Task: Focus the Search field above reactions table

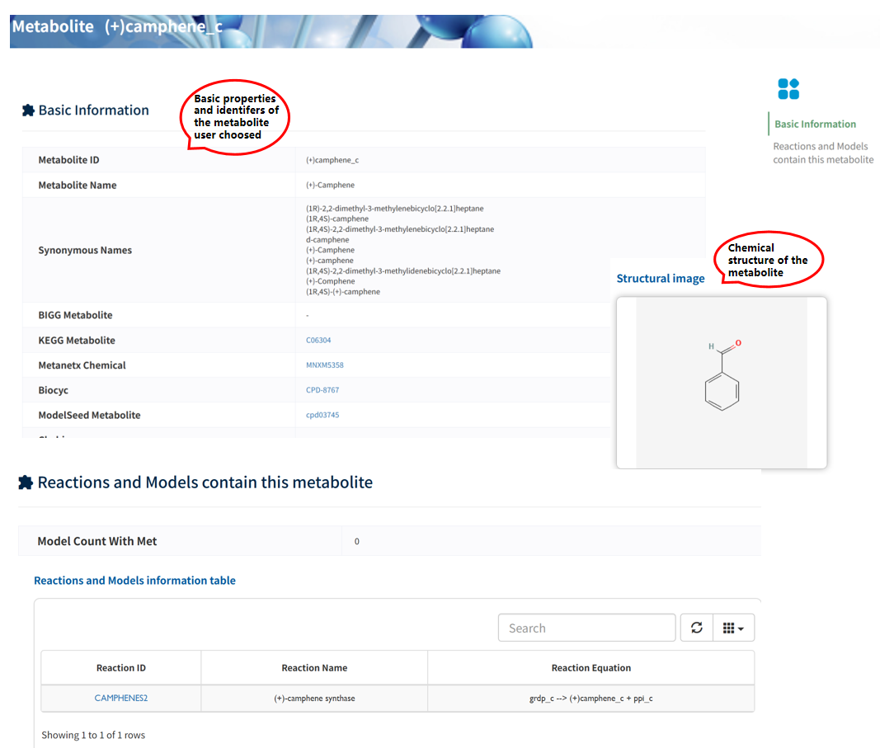Action: 586,628
